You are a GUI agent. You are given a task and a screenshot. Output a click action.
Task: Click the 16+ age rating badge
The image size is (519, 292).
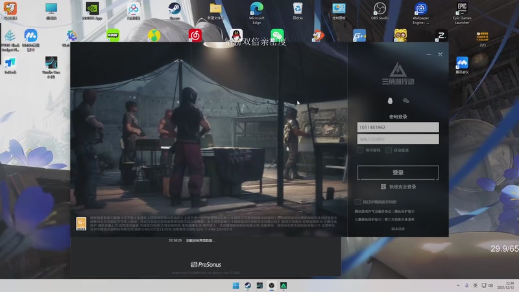(x=81, y=224)
